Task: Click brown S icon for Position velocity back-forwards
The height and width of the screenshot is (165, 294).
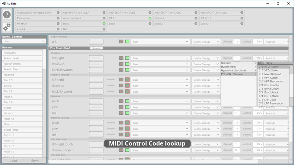Action: pos(121,91)
